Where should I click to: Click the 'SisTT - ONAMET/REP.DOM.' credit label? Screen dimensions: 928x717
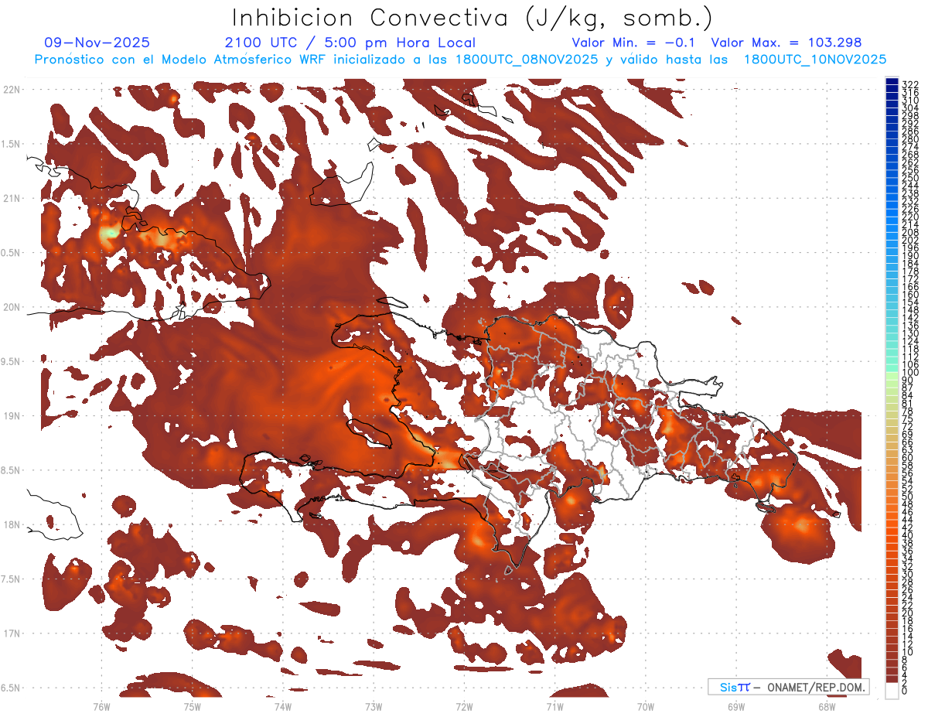click(x=789, y=687)
